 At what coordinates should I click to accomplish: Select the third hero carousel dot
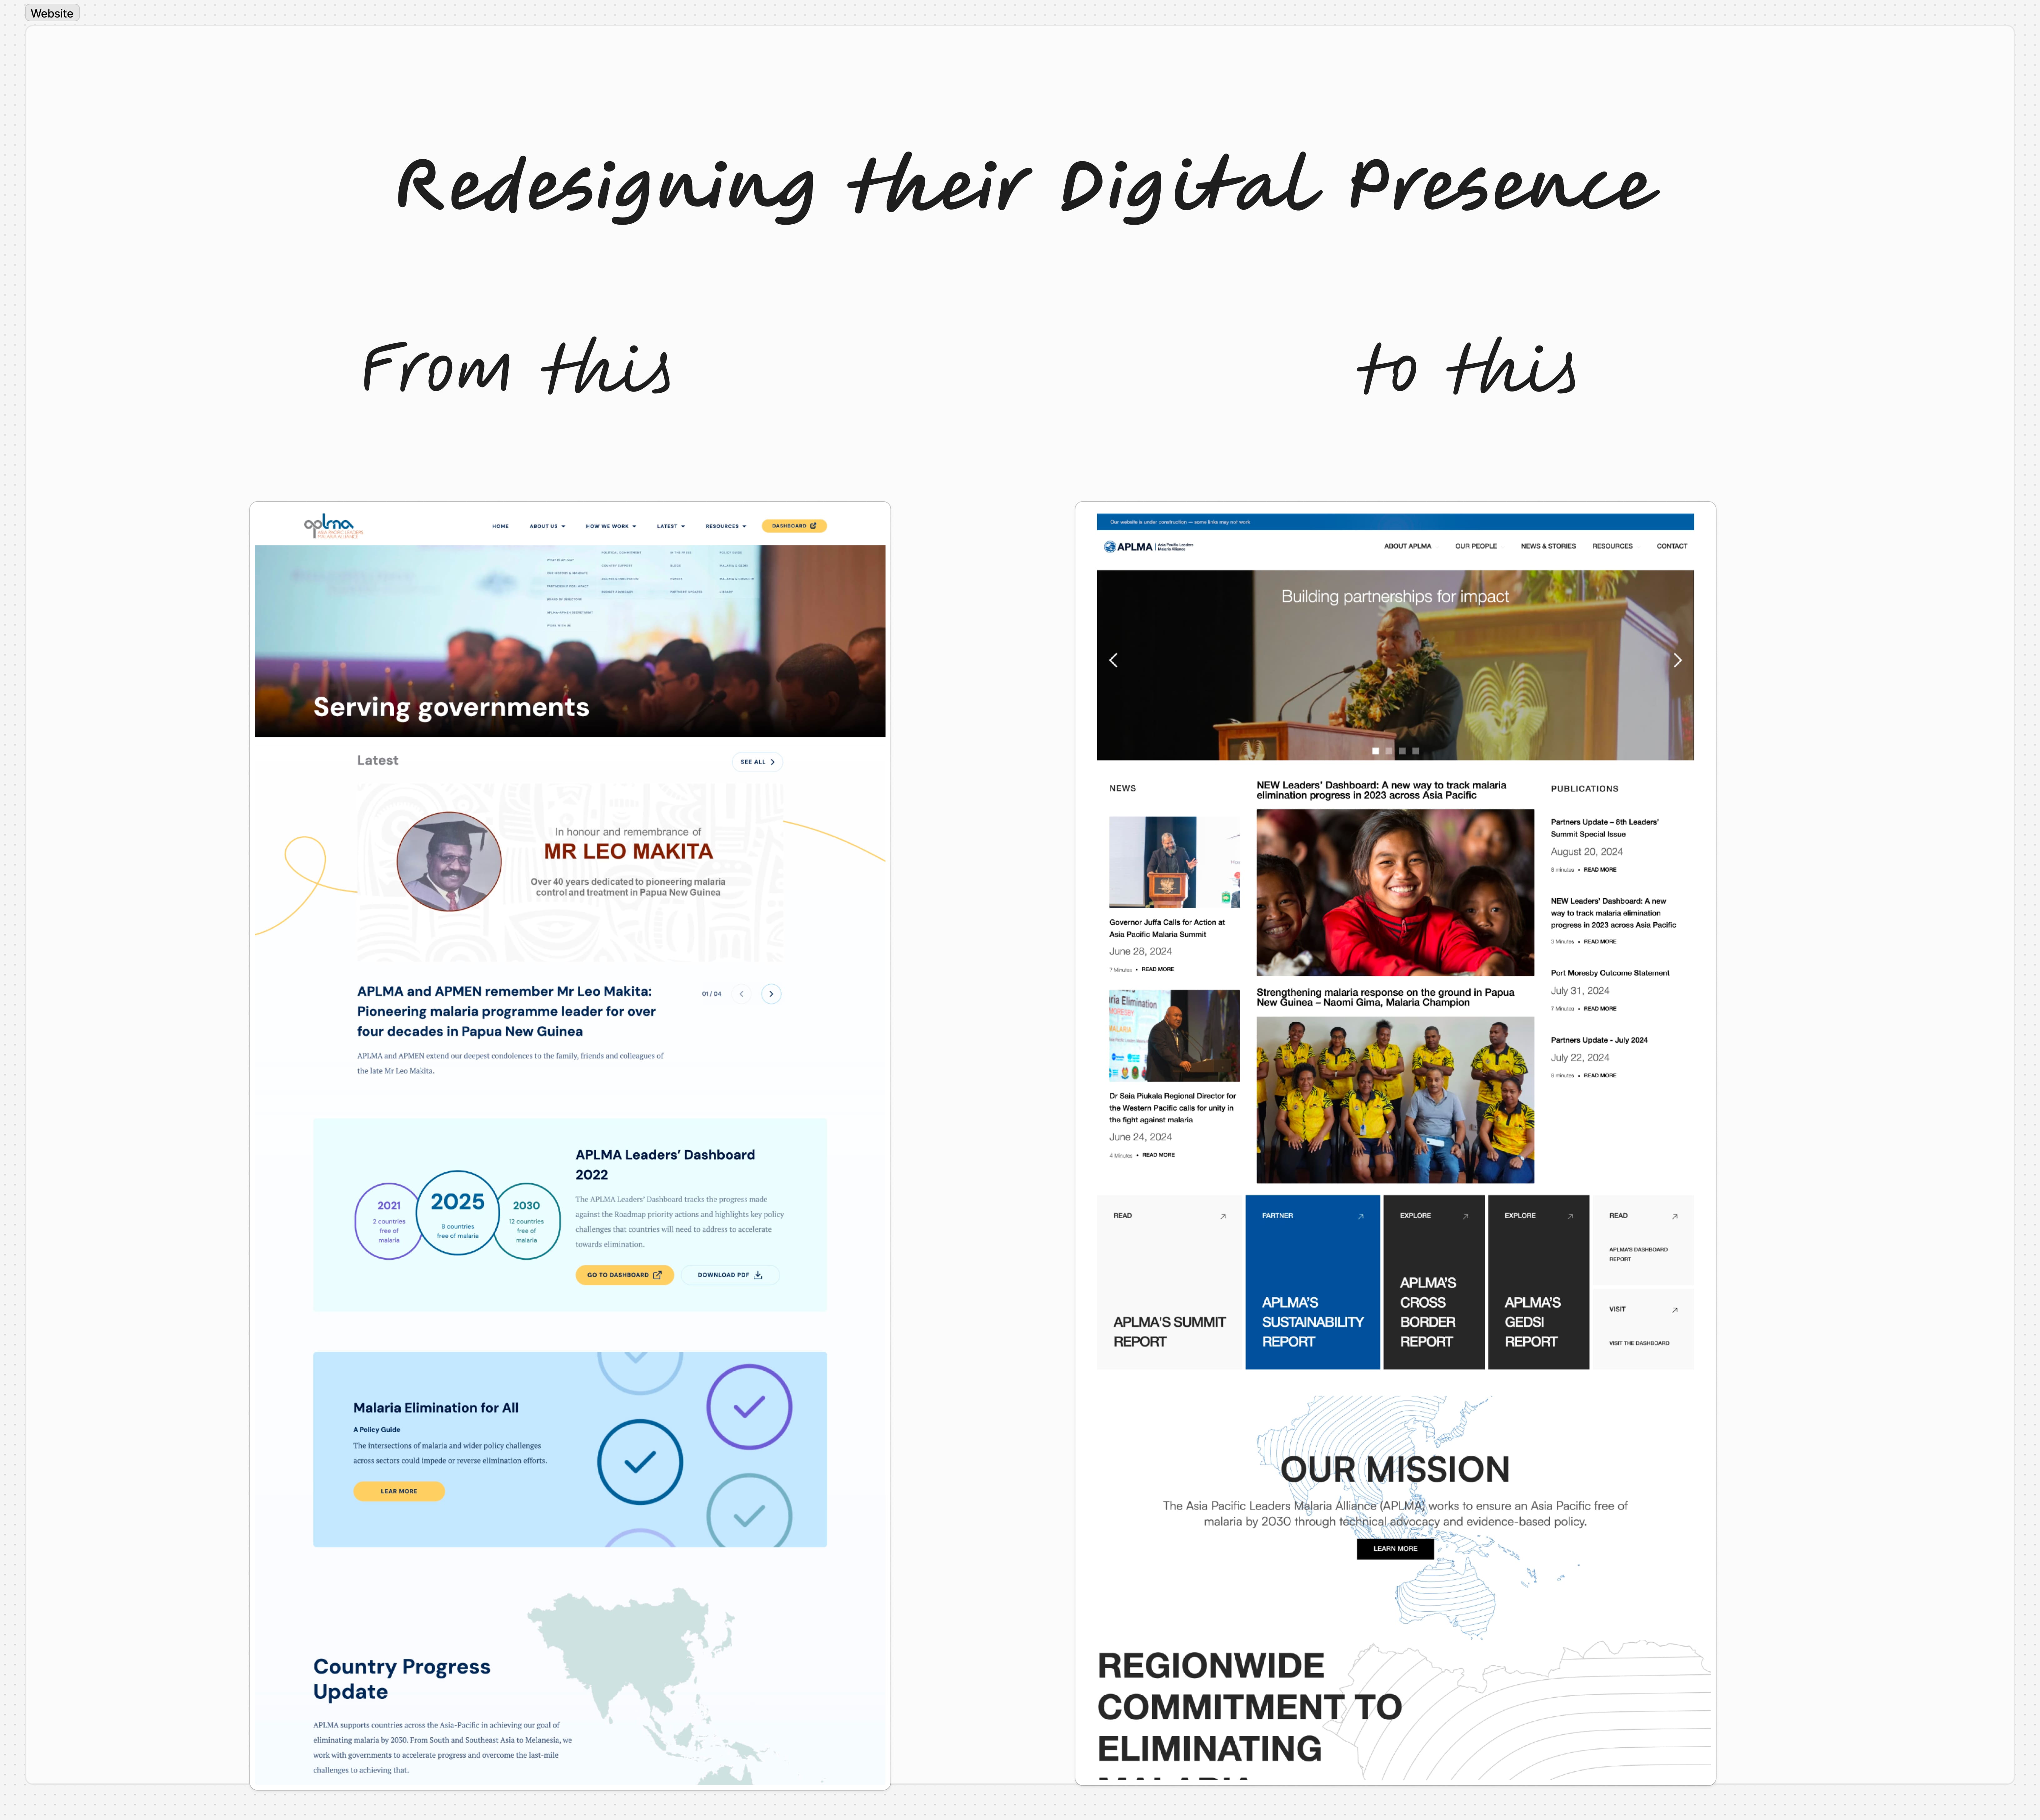1402,751
